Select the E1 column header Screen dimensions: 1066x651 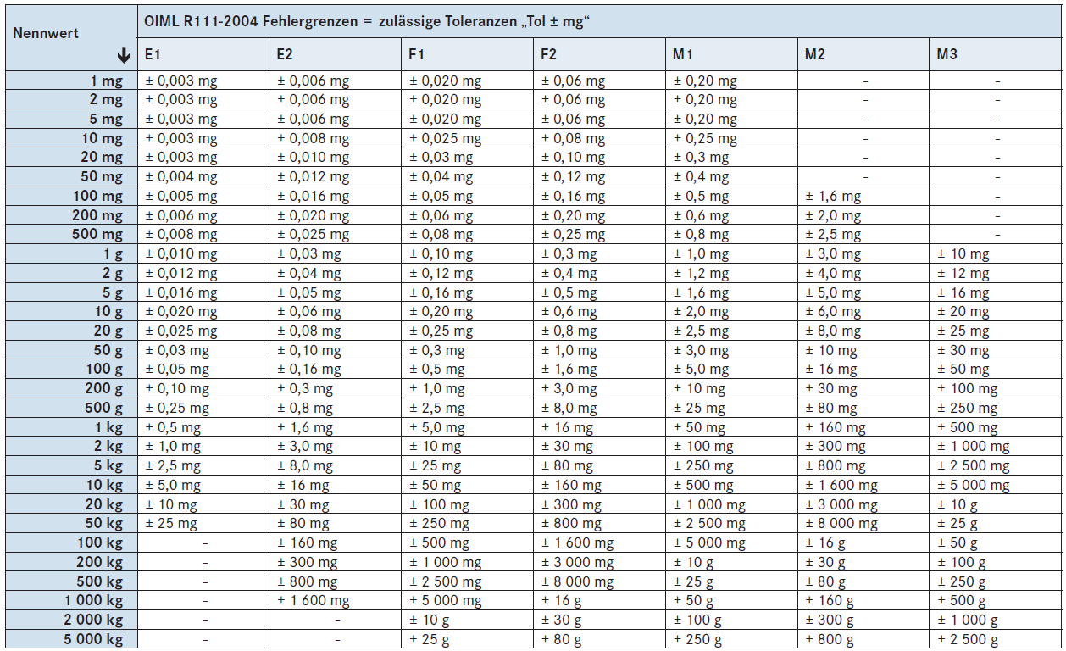point(153,55)
